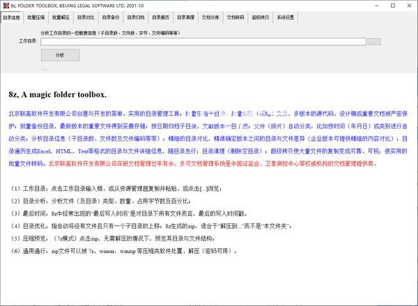Click instruction line (4) 目录优化

click(x=150, y=226)
